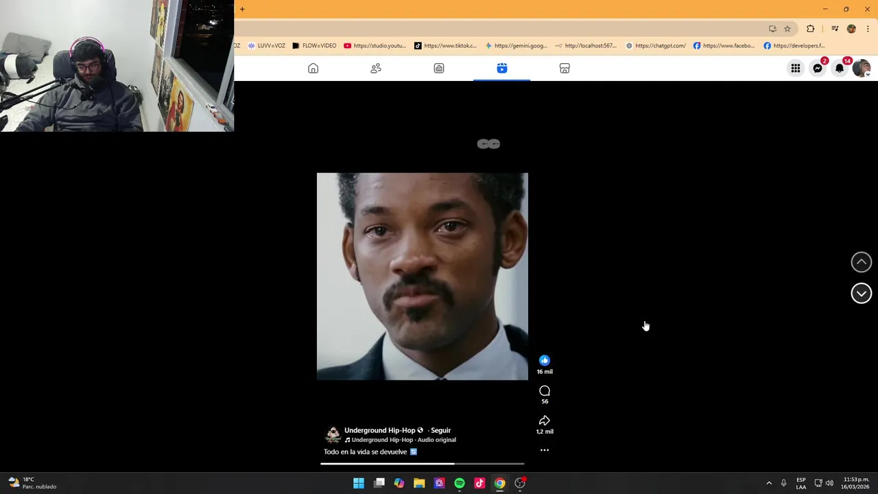The width and height of the screenshot is (878, 494).
Task: Open the account profile menu
Action: (862, 69)
